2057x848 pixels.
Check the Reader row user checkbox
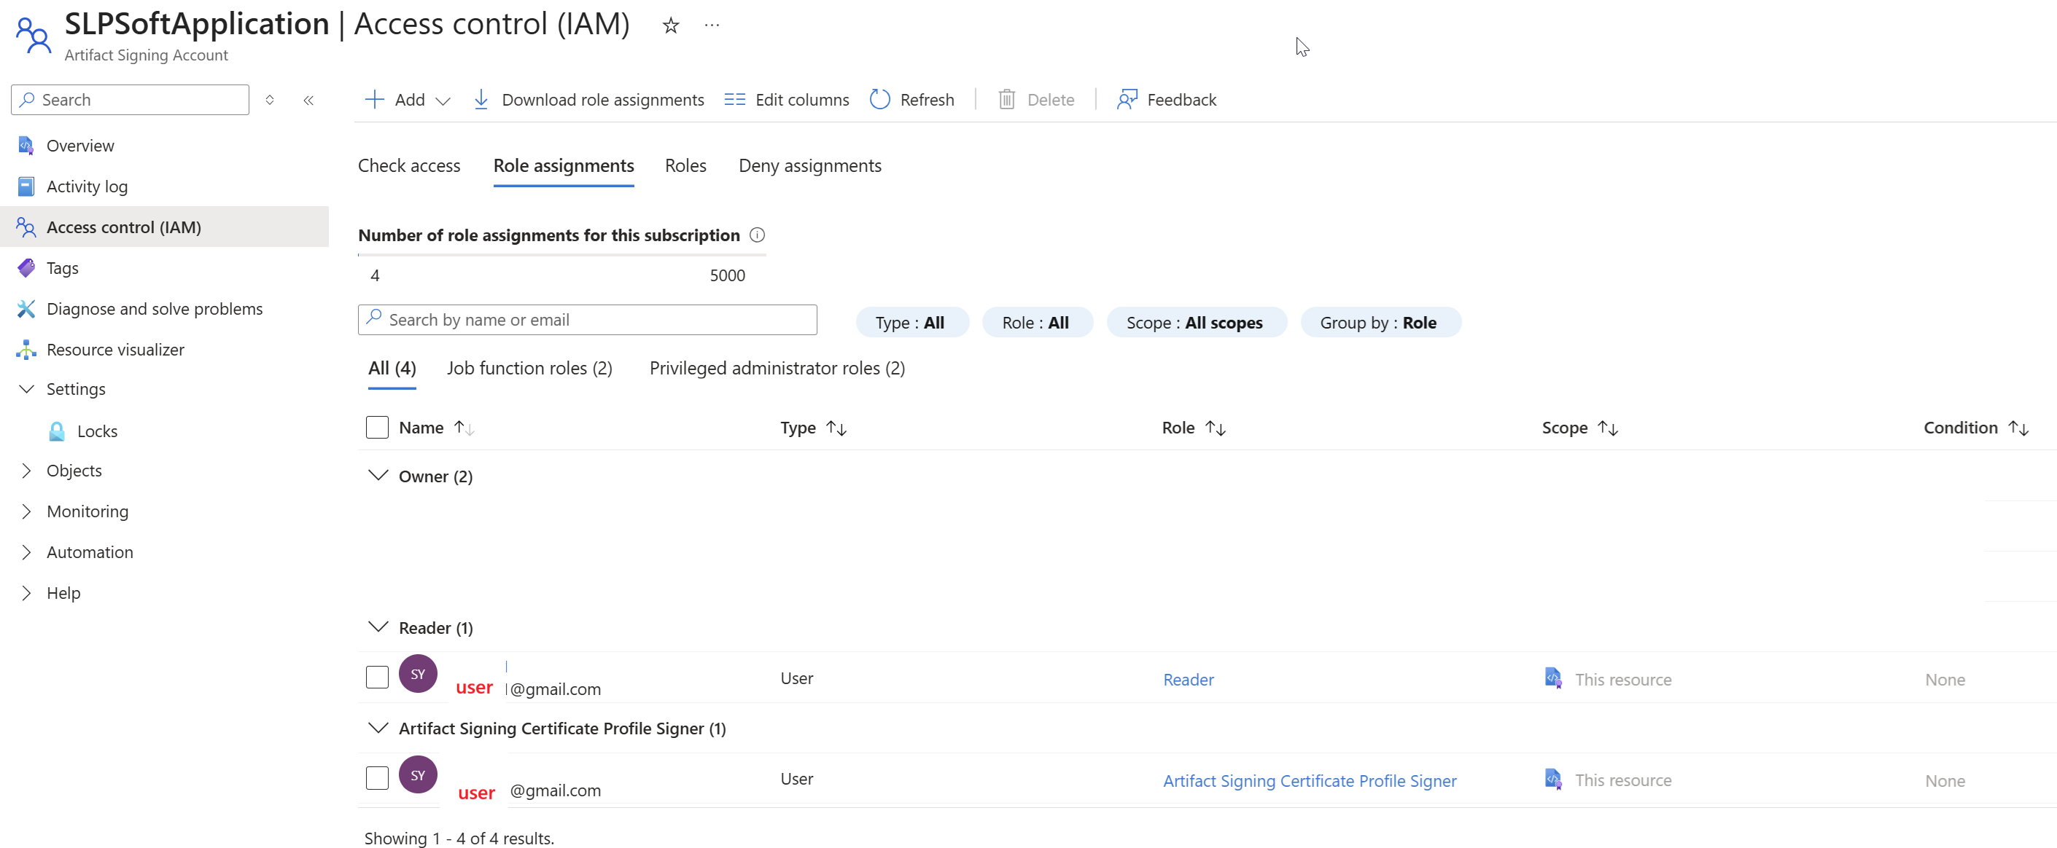[x=377, y=678]
